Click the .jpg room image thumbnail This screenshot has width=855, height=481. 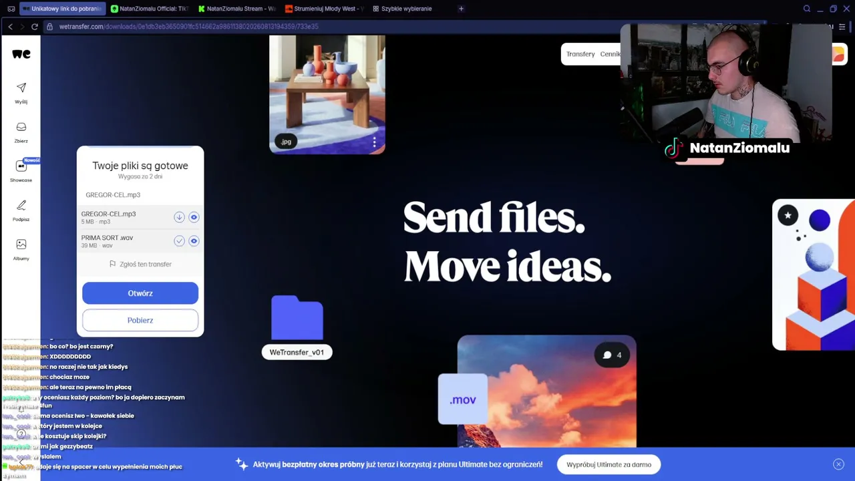[327, 94]
